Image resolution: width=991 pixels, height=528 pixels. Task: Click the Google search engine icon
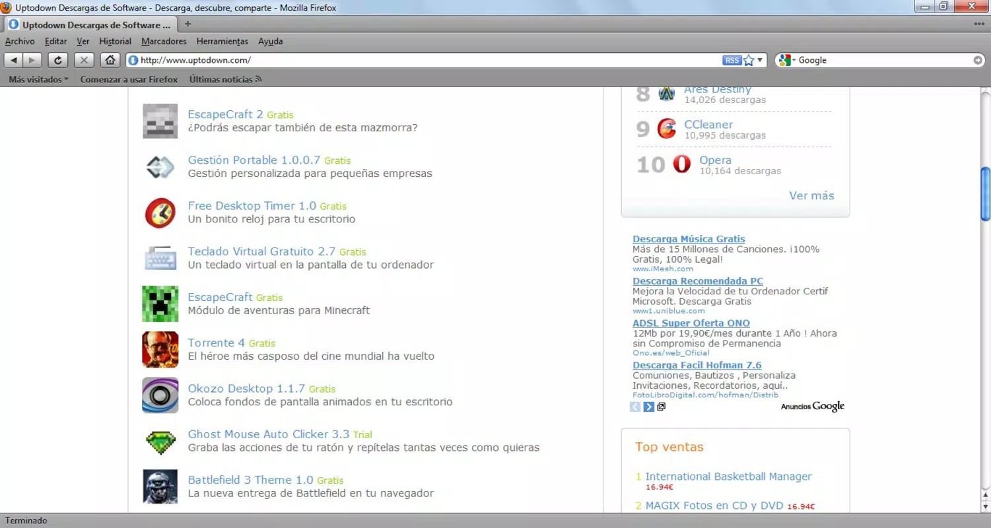click(x=784, y=60)
